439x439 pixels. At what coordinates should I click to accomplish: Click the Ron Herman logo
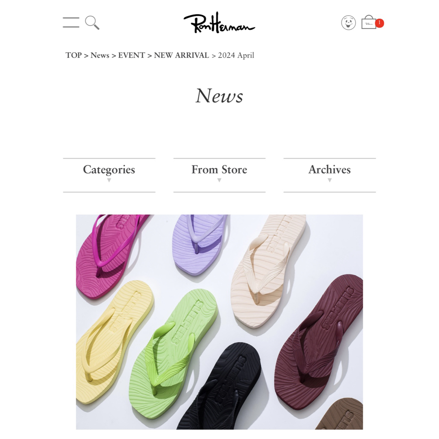[x=219, y=23]
